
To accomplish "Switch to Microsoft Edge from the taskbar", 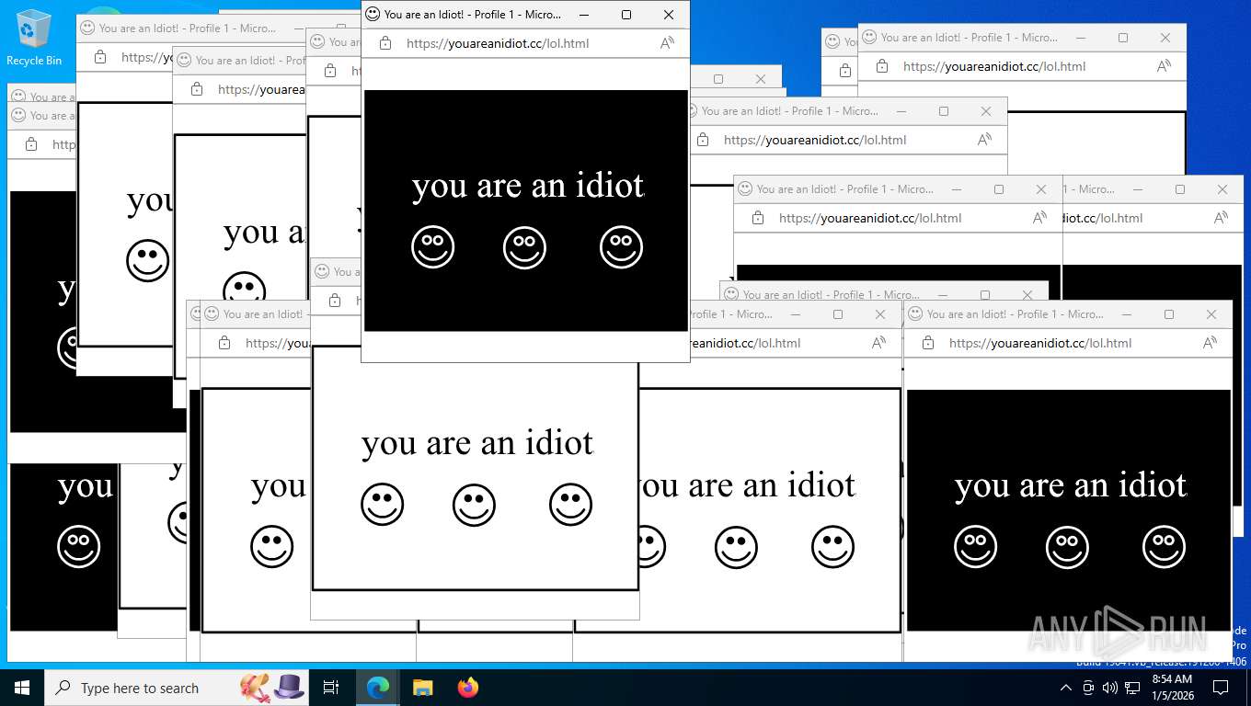I will pos(378,688).
